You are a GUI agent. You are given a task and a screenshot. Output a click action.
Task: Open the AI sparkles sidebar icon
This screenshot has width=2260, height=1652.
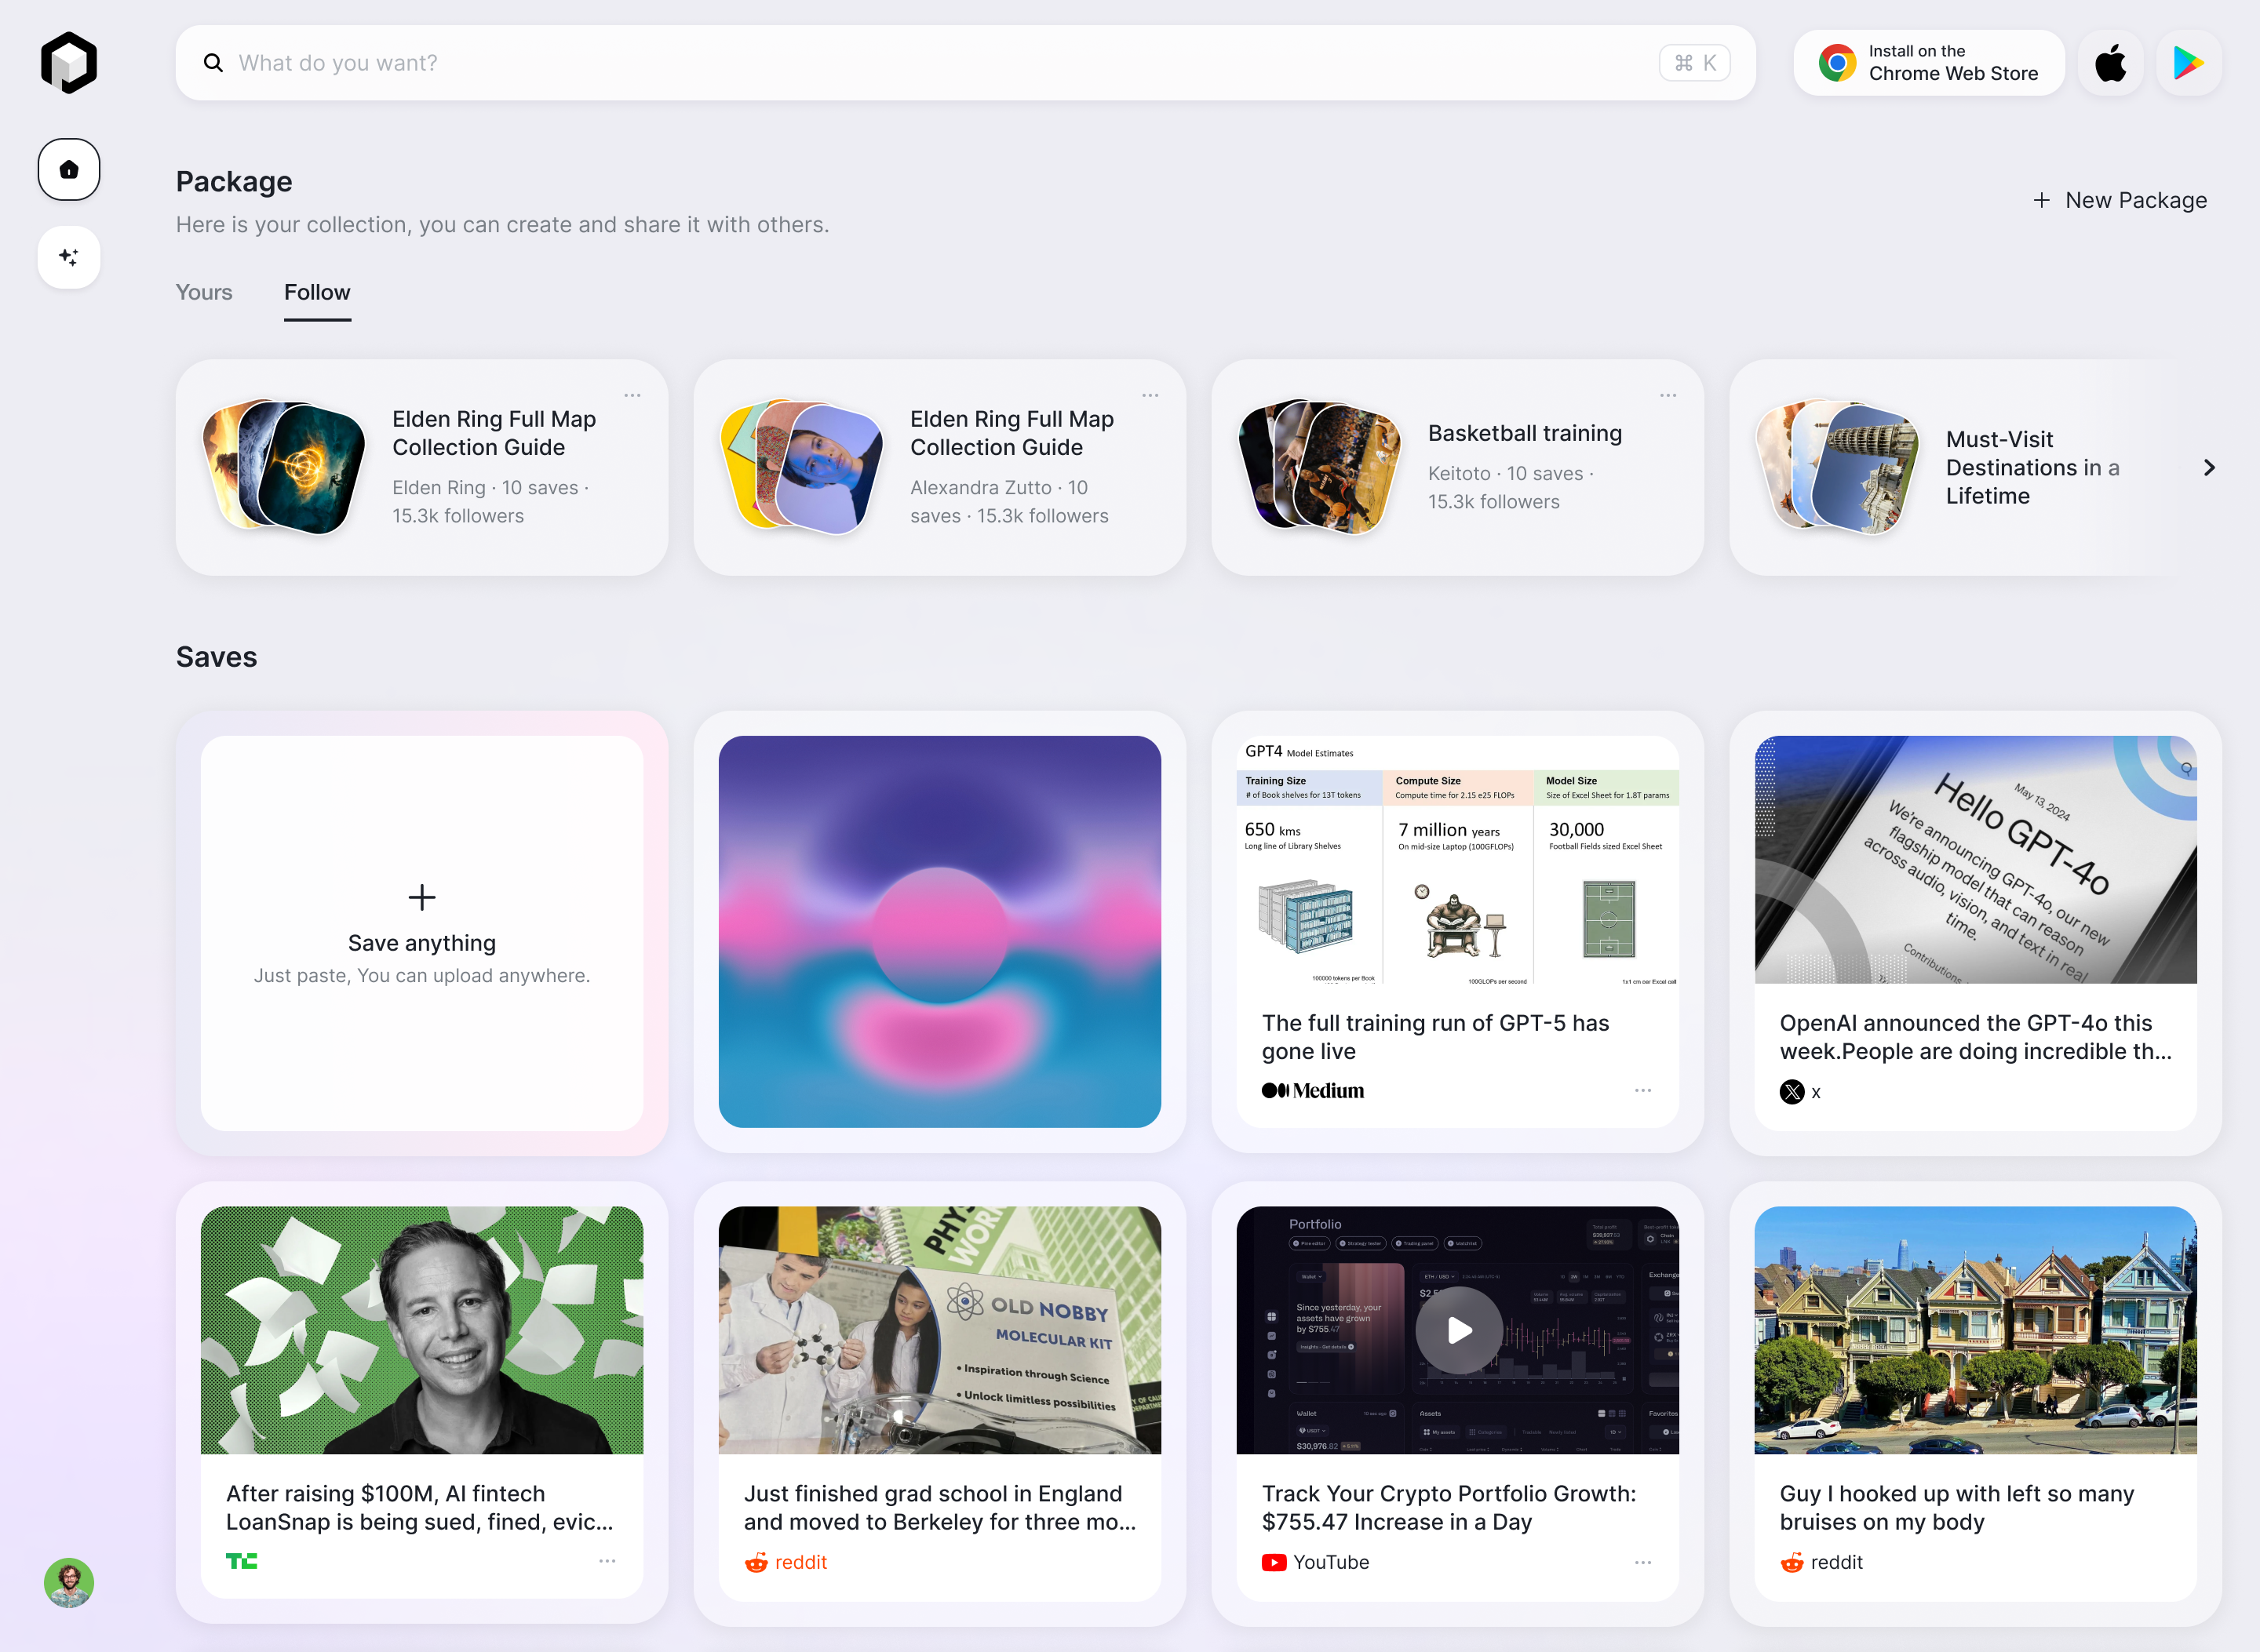(x=69, y=257)
